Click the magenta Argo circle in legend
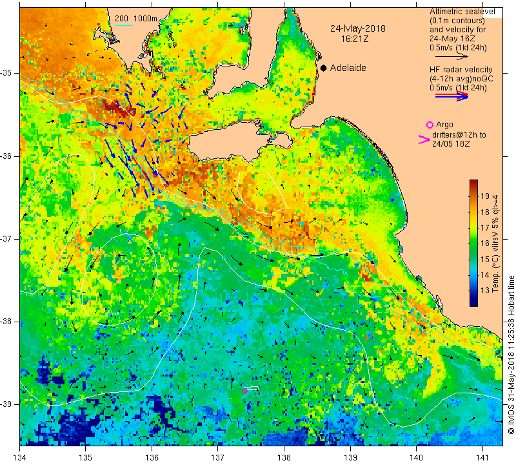Screen dimensions: 516x465 coord(430,125)
